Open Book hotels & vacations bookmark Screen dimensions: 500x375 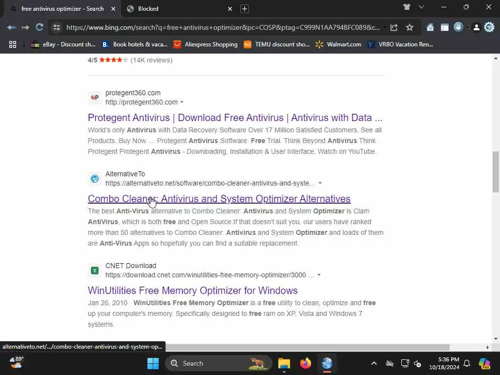coord(134,44)
